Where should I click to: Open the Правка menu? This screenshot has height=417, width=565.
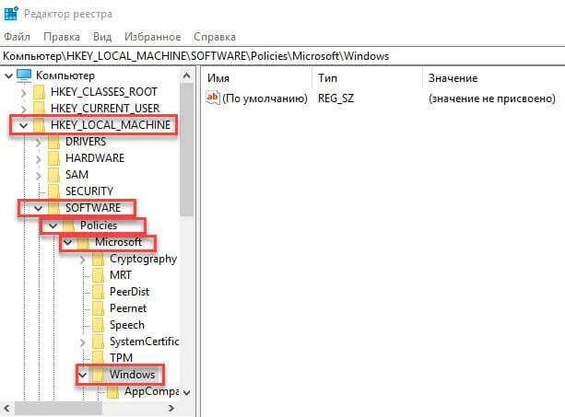click(x=62, y=37)
